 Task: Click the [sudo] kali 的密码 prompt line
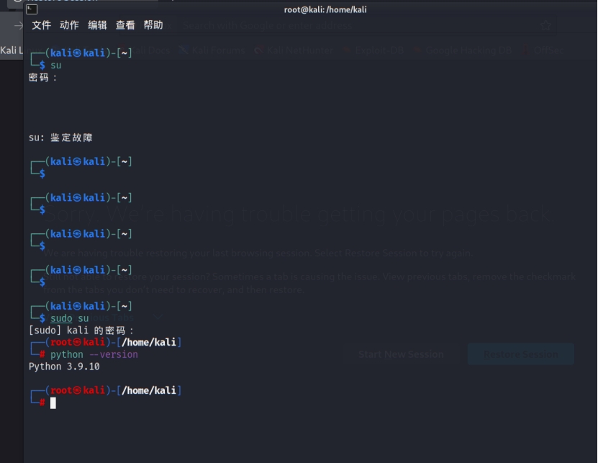[81, 330]
